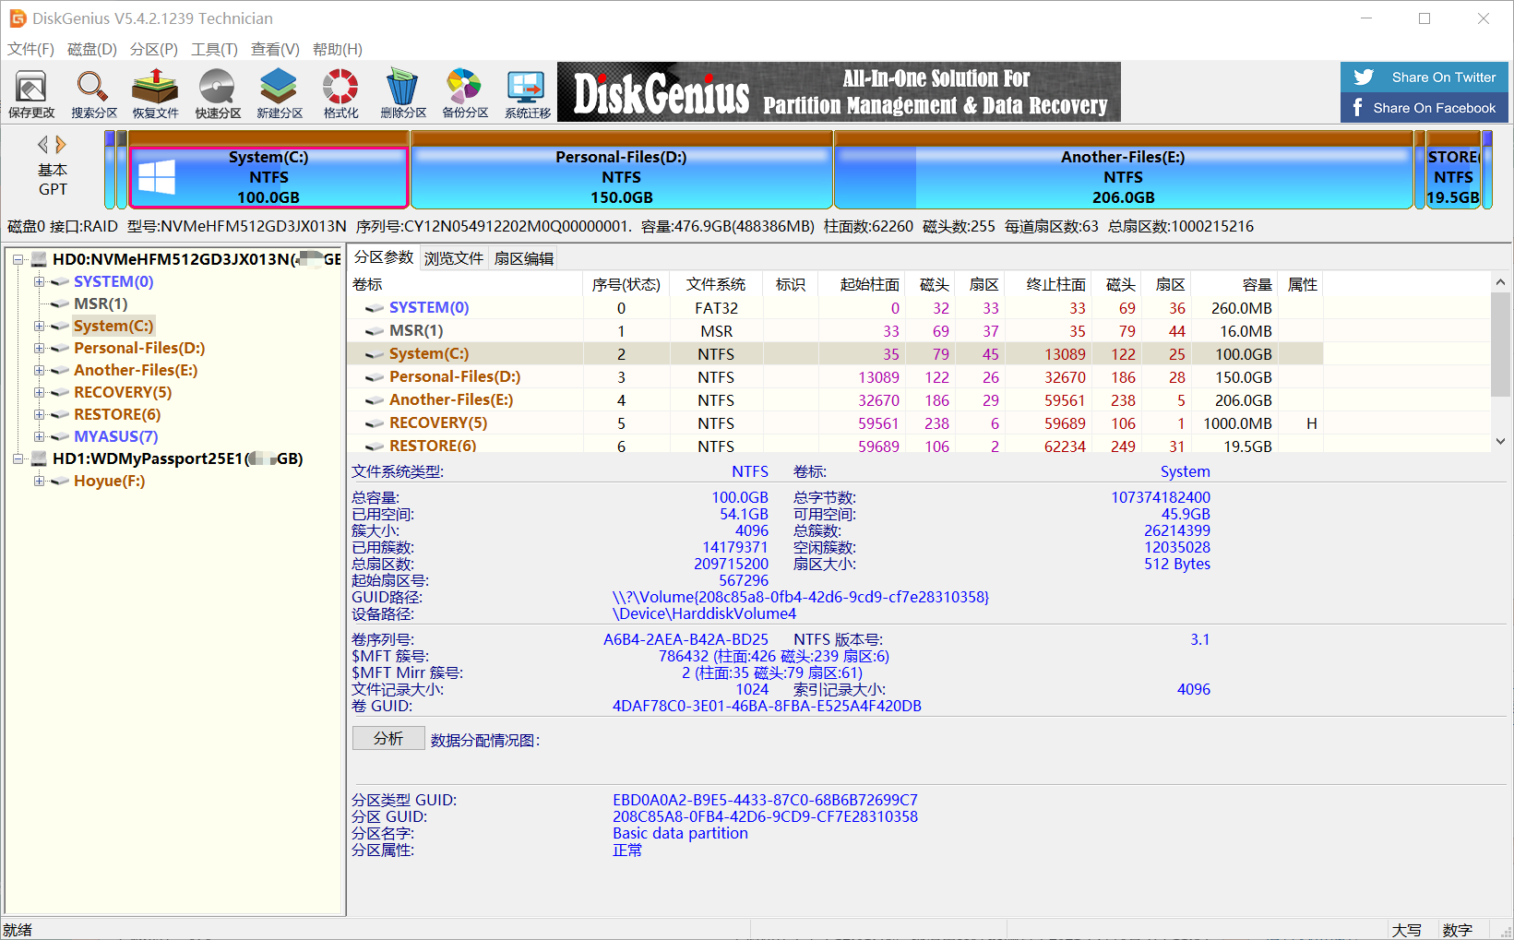
Task: Open the 查看(V) menu
Action: pos(275,49)
